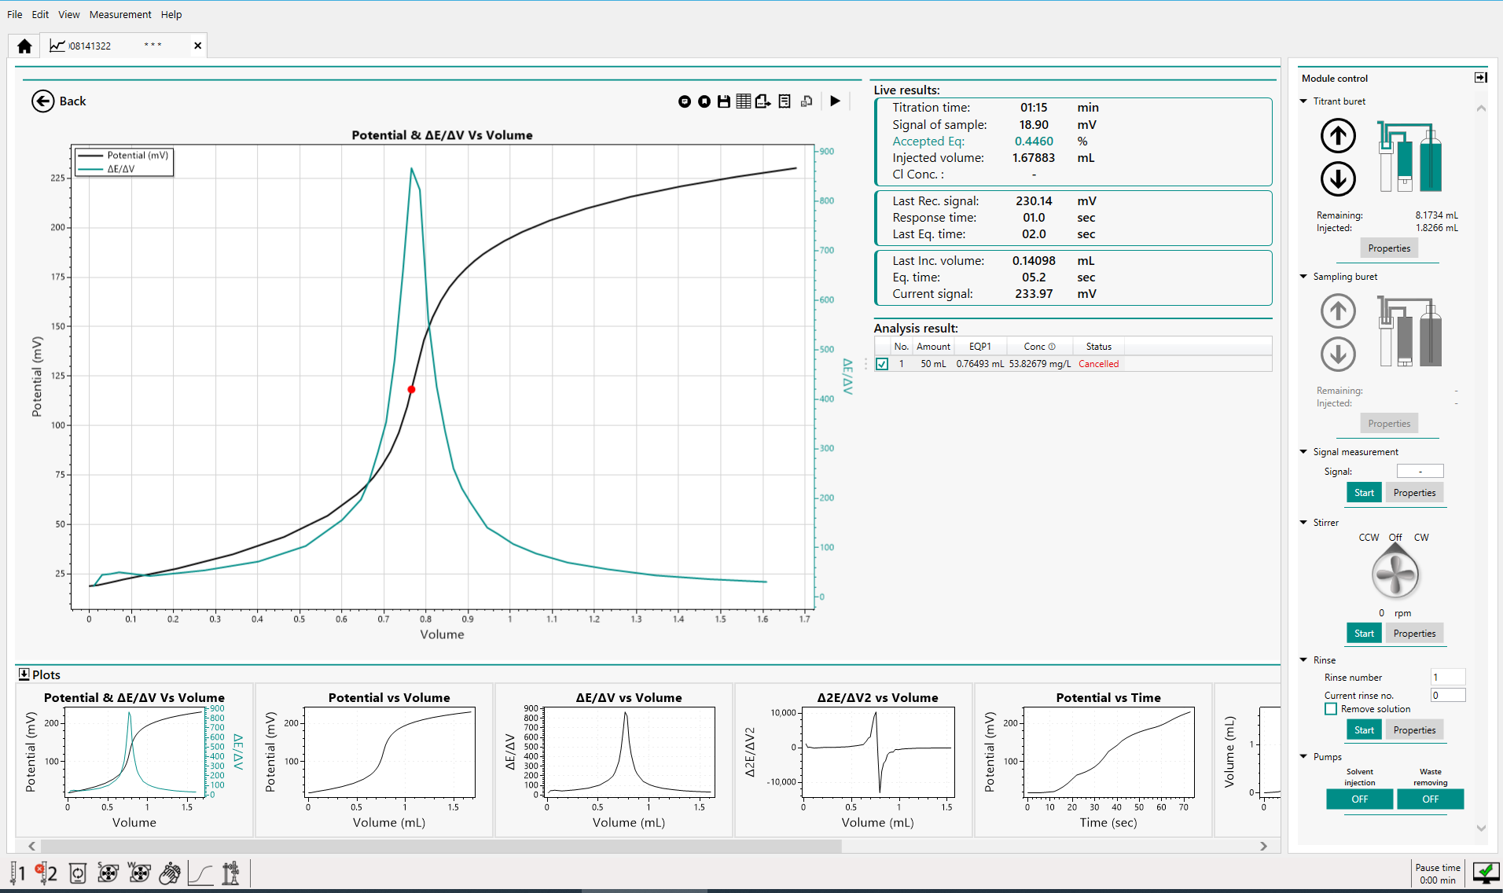Uncheck analysis result row 1 checkbox
The image size is (1503, 893).
pyautogui.click(x=882, y=364)
